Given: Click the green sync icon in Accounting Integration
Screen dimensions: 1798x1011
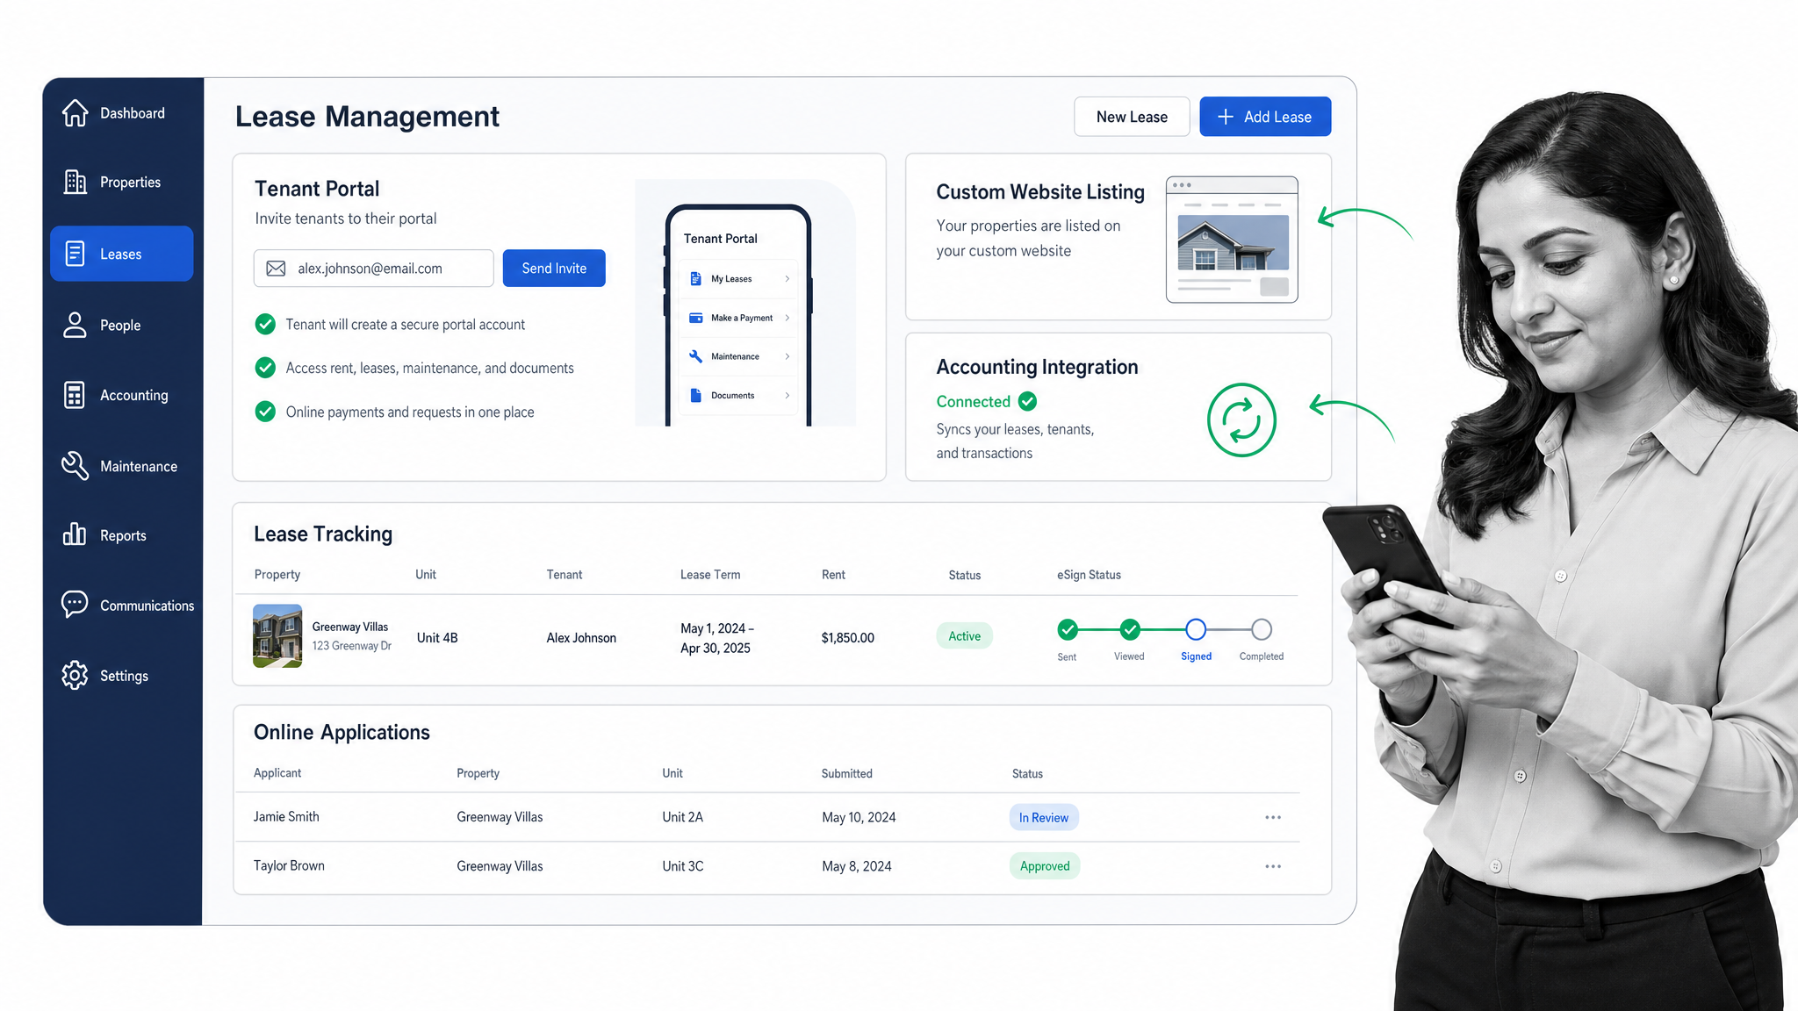Looking at the screenshot, I should [x=1241, y=419].
